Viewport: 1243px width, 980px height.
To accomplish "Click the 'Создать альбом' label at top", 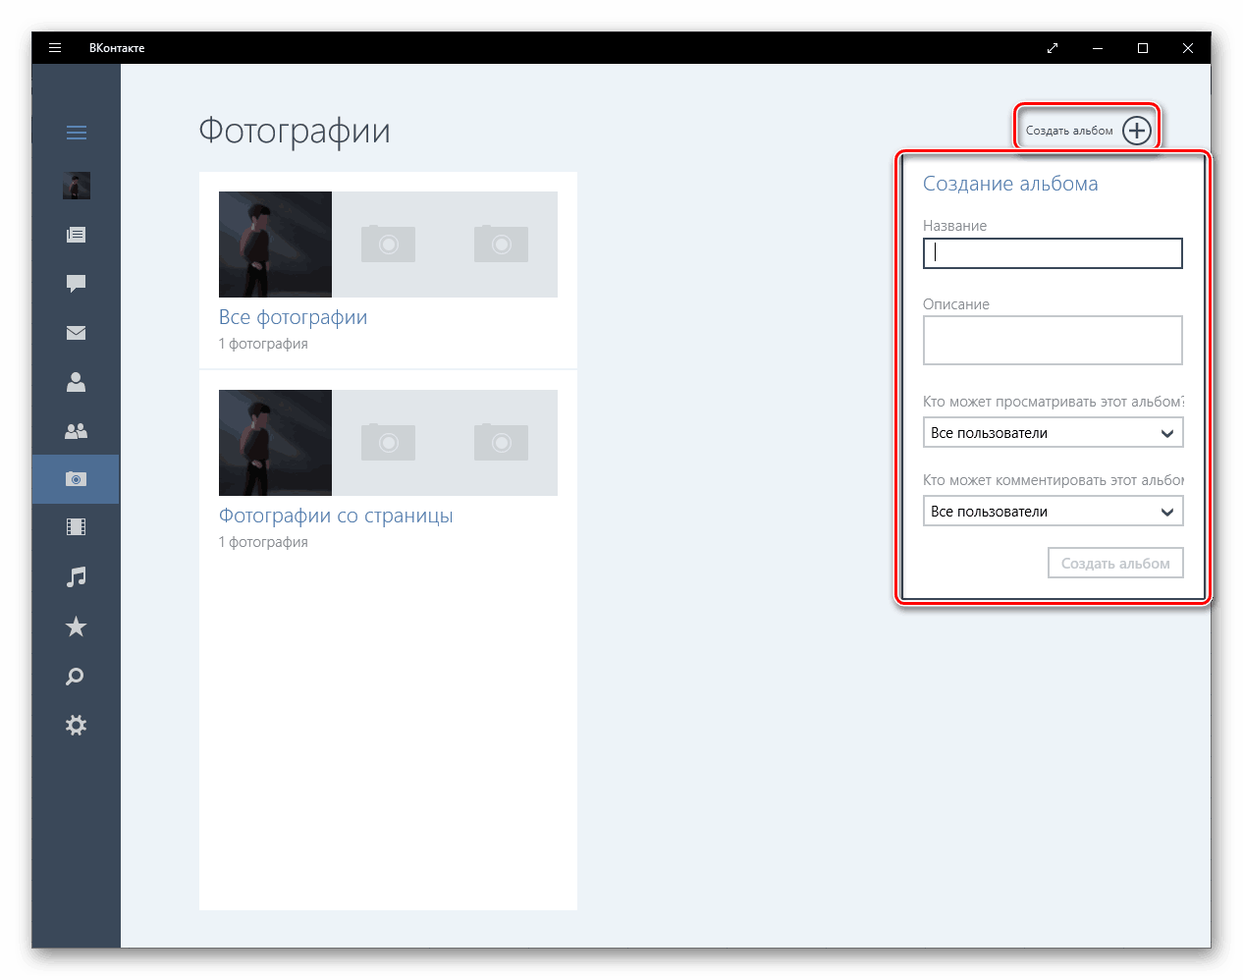I will [x=1069, y=131].
